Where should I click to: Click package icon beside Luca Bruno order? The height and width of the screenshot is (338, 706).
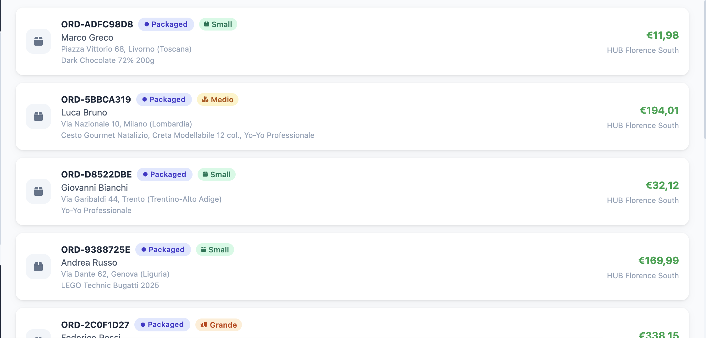tap(38, 116)
